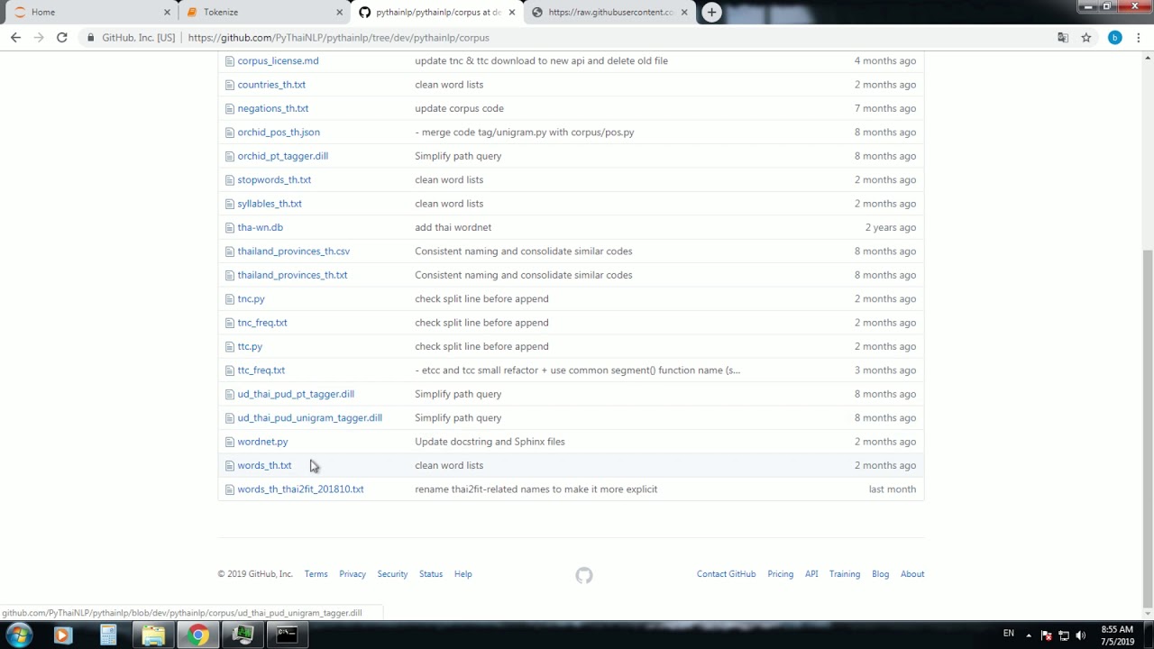
Task: Open syllables_th.txt file
Action: coord(270,204)
